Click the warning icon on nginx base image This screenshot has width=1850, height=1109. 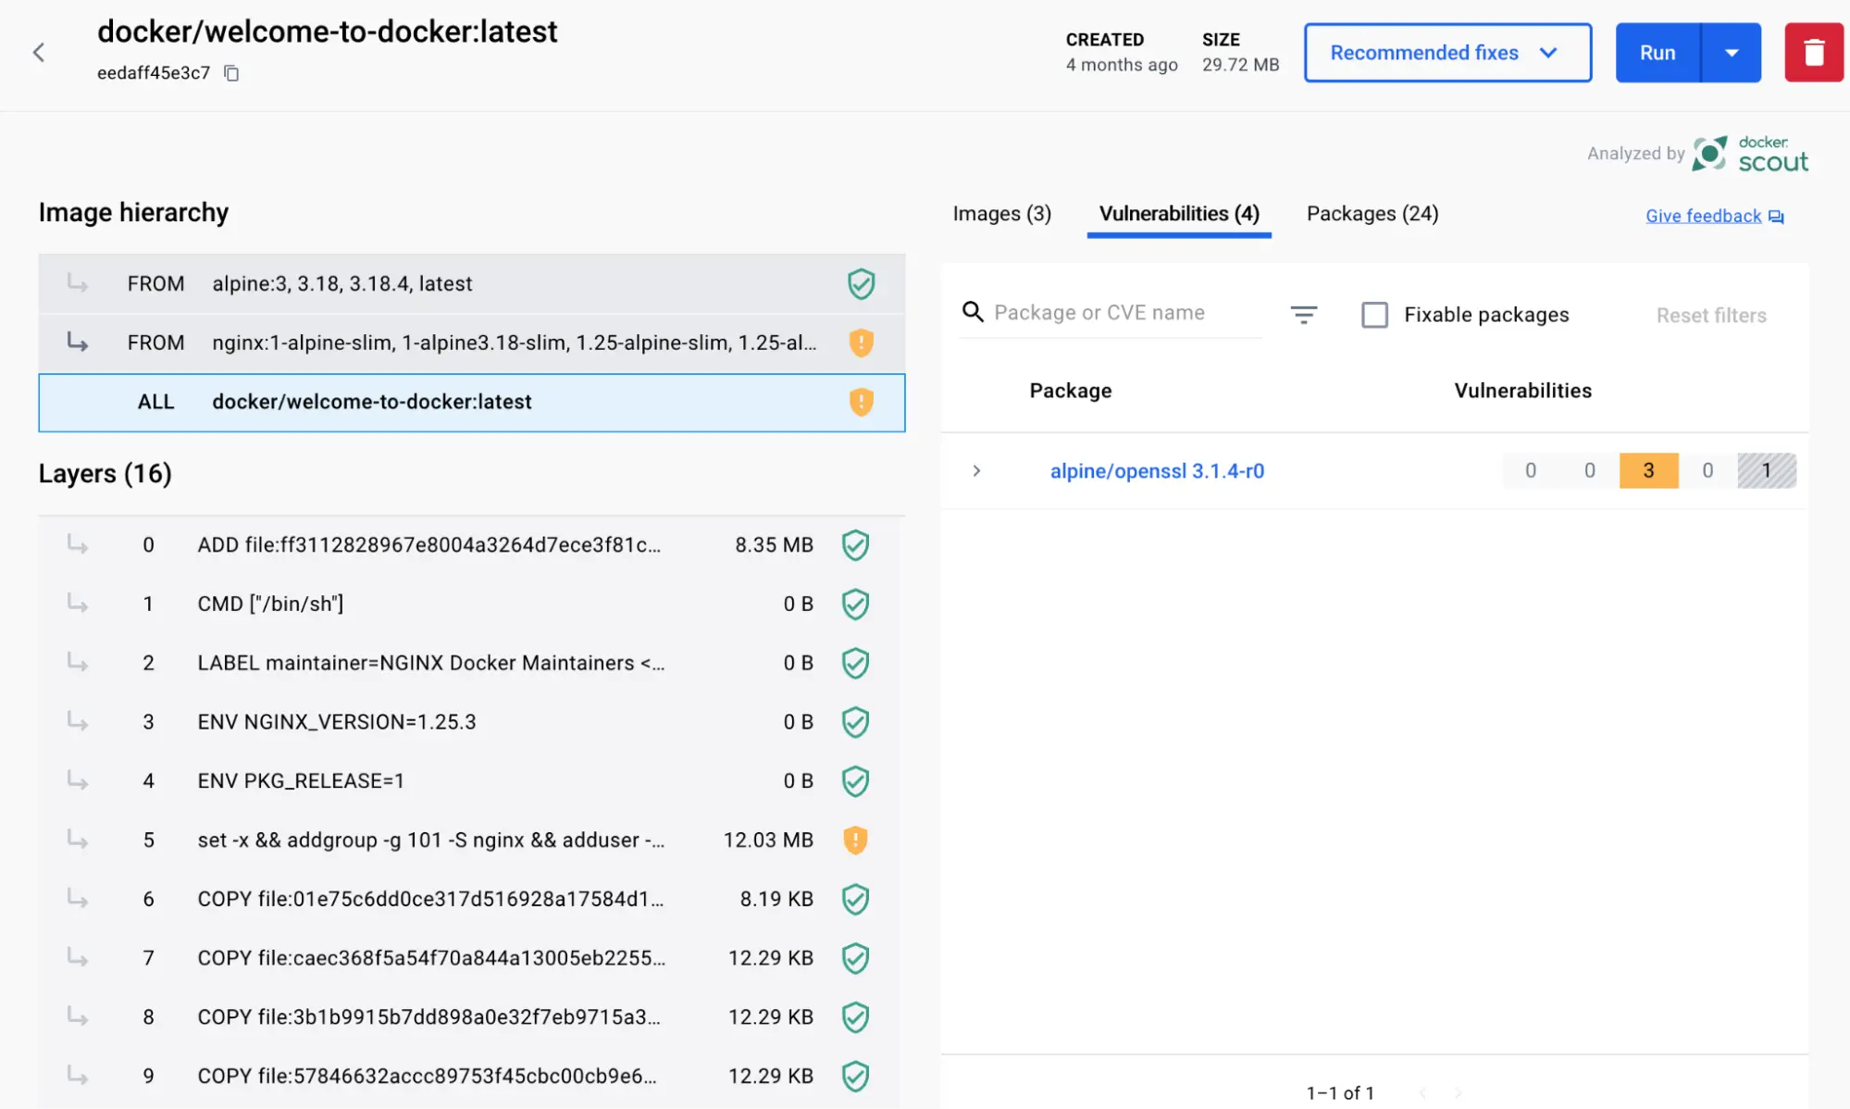861,341
